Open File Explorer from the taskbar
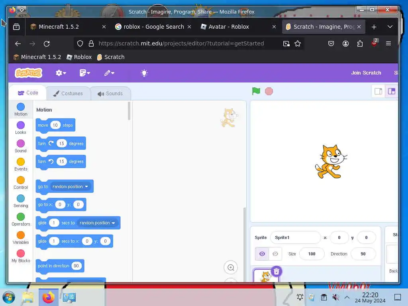The height and width of the screenshot is (306, 408). point(28,297)
